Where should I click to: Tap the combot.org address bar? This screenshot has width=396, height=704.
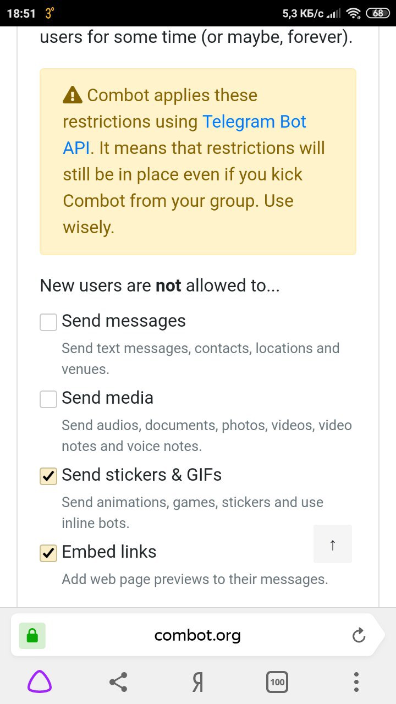coord(198,636)
